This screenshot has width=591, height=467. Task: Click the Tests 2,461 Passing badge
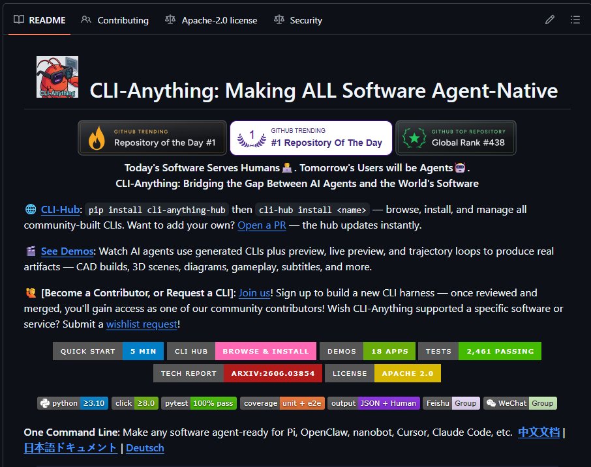[x=480, y=351]
